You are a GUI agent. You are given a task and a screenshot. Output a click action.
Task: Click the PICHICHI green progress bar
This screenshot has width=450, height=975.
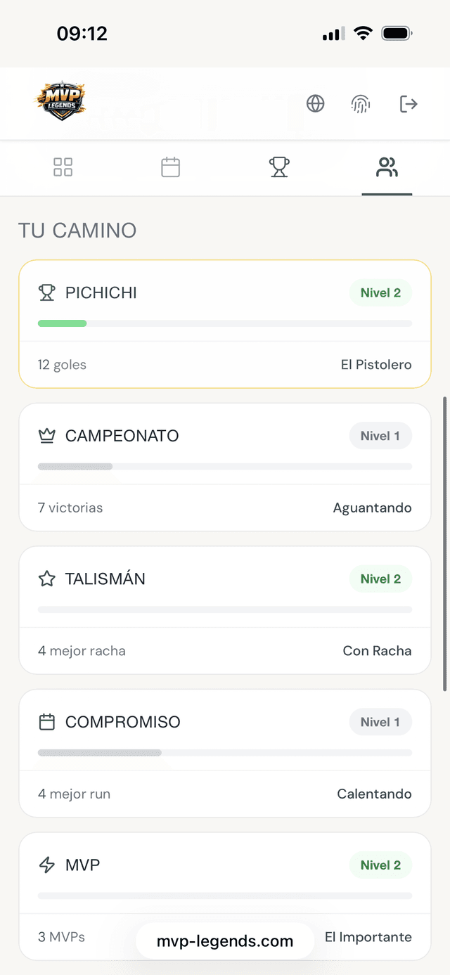click(63, 323)
